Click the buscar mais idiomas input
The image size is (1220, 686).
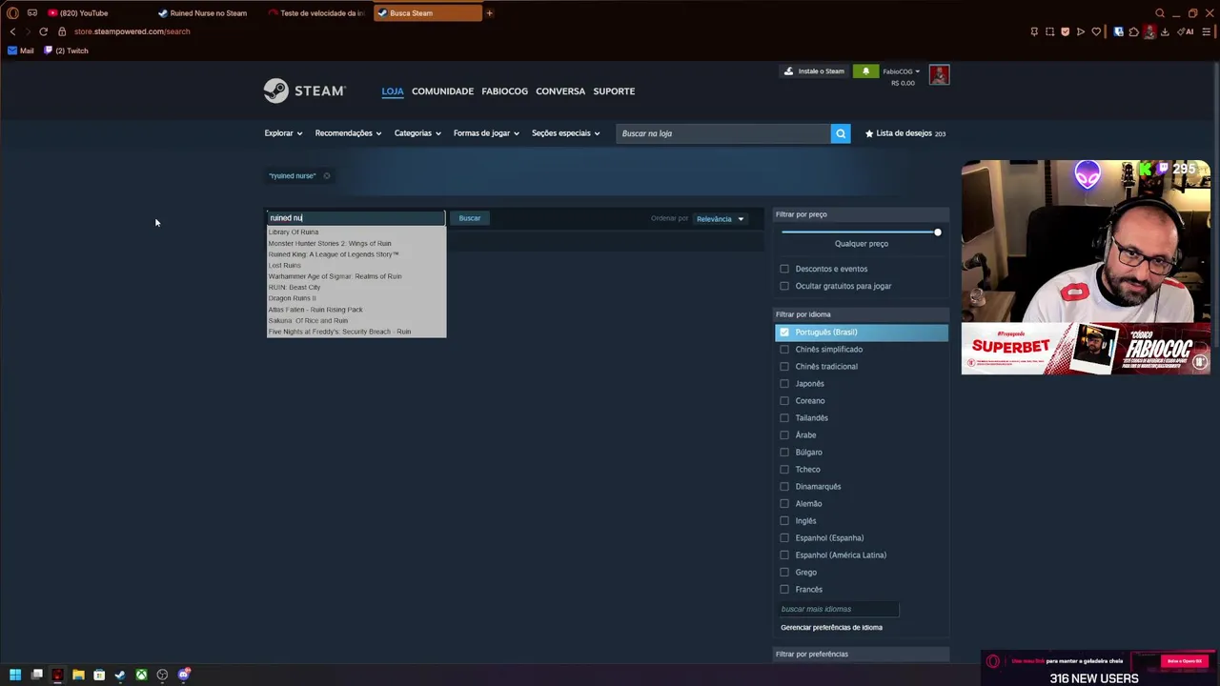tap(839, 609)
